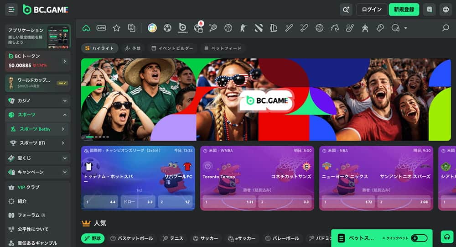
Task: Select the baseball bat sport icon
Action: (x=289, y=28)
